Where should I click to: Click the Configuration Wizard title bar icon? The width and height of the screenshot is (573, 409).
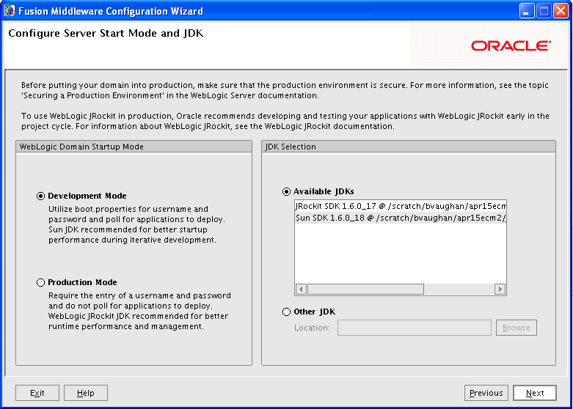[x=10, y=10]
